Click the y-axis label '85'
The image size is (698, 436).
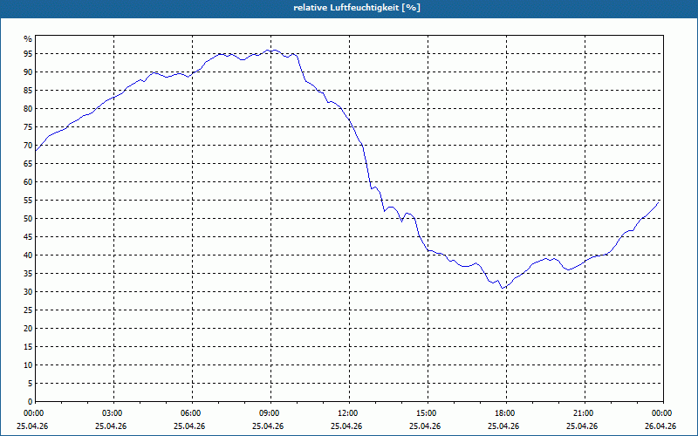point(28,91)
